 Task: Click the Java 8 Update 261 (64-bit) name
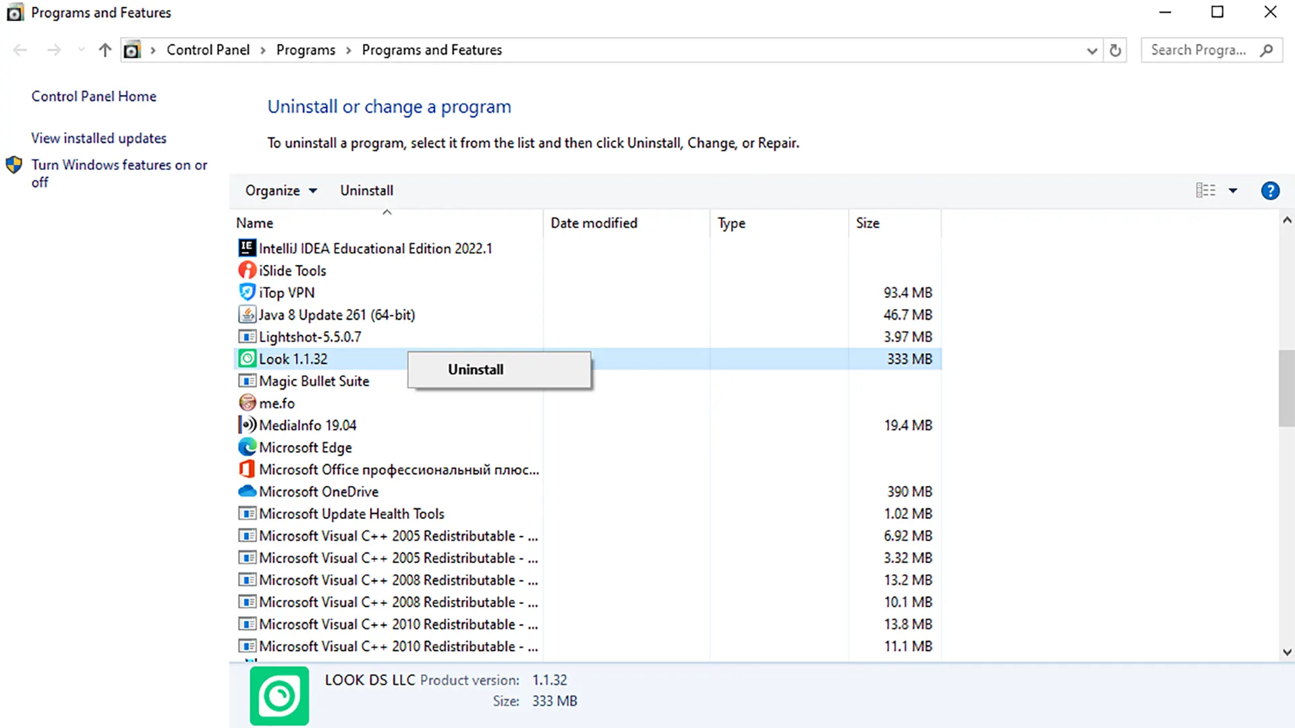click(337, 315)
